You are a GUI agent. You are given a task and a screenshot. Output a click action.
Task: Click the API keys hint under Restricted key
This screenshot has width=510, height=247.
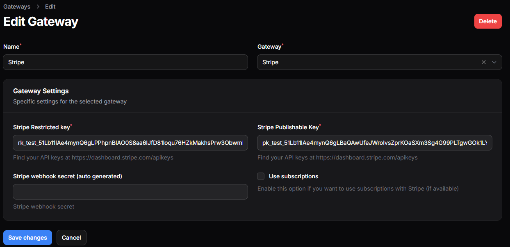click(93, 157)
